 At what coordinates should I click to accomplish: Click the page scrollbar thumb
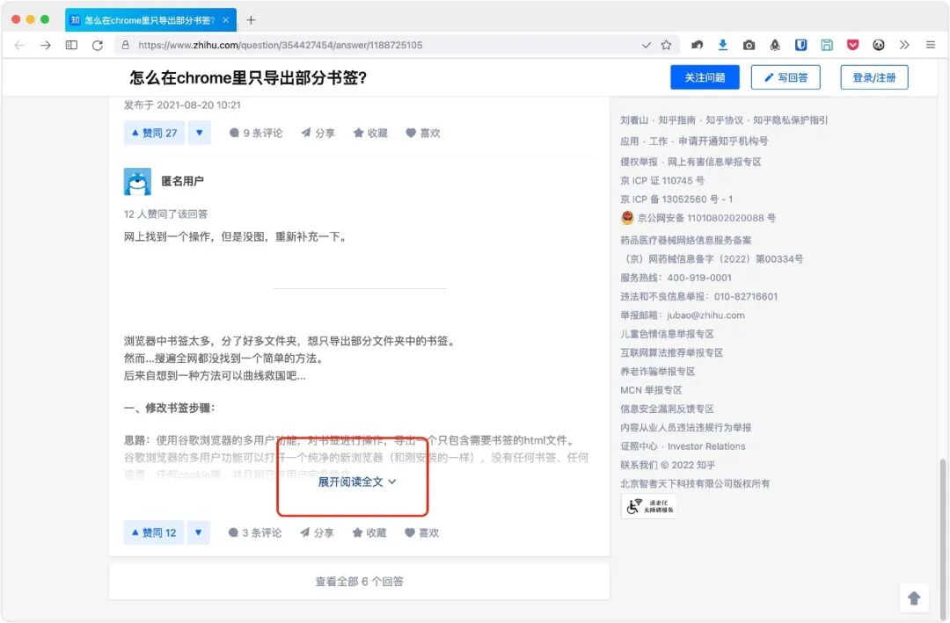(x=943, y=538)
